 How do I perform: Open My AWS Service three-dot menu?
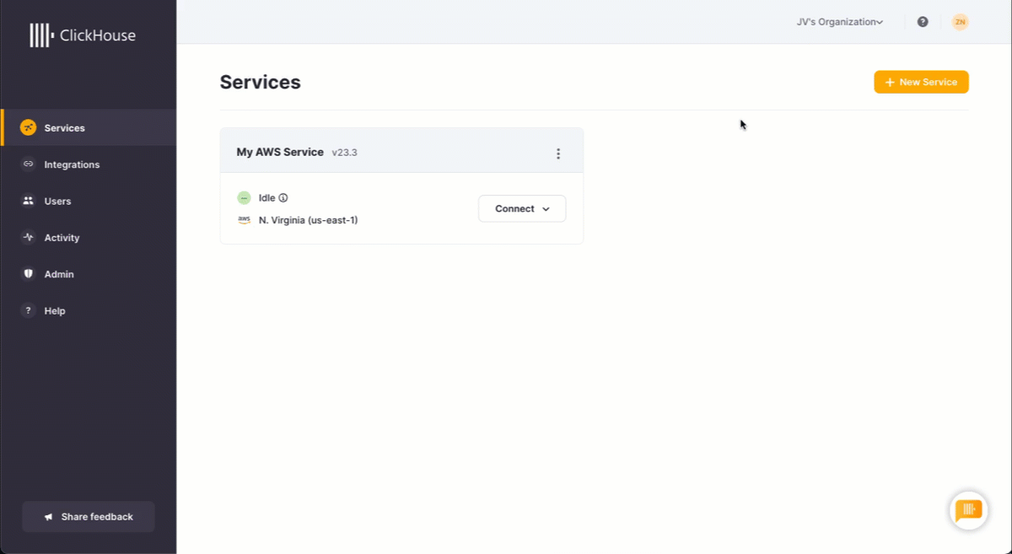tap(558, 153)
